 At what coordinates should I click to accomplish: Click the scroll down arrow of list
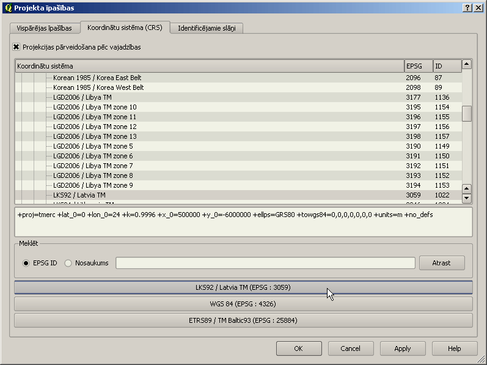(x=467, y=198)
